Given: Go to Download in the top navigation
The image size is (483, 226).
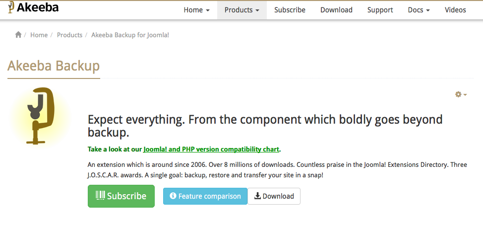Looking at the screenshot, I should (x=336, y=10).
